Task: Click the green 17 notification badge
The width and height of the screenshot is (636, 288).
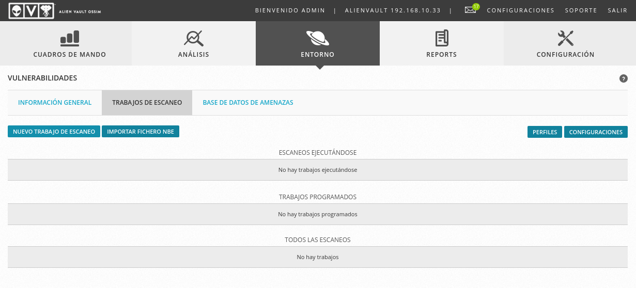Action: (476, 7)
